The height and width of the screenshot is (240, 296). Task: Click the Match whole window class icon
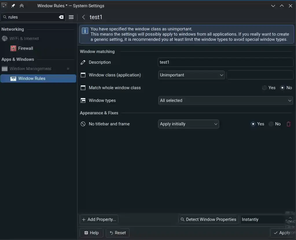(x=83, y=88)
